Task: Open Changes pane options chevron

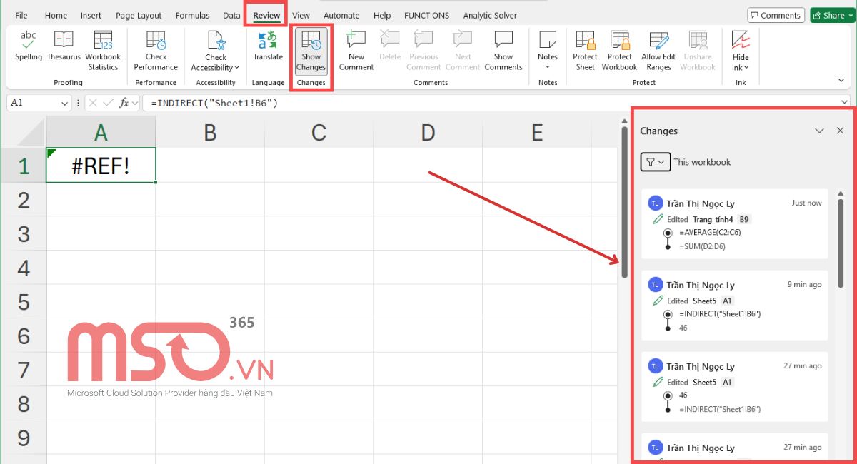Action: click(820, 131)
